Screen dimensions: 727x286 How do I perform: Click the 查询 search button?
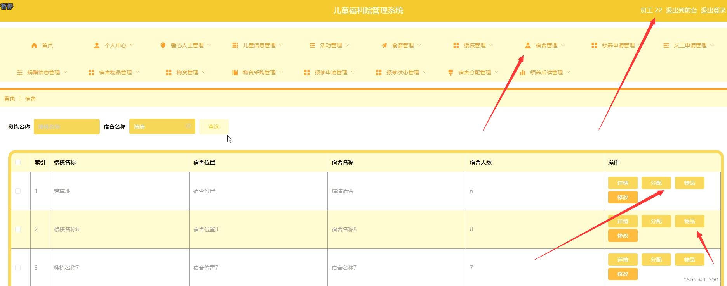214,127
